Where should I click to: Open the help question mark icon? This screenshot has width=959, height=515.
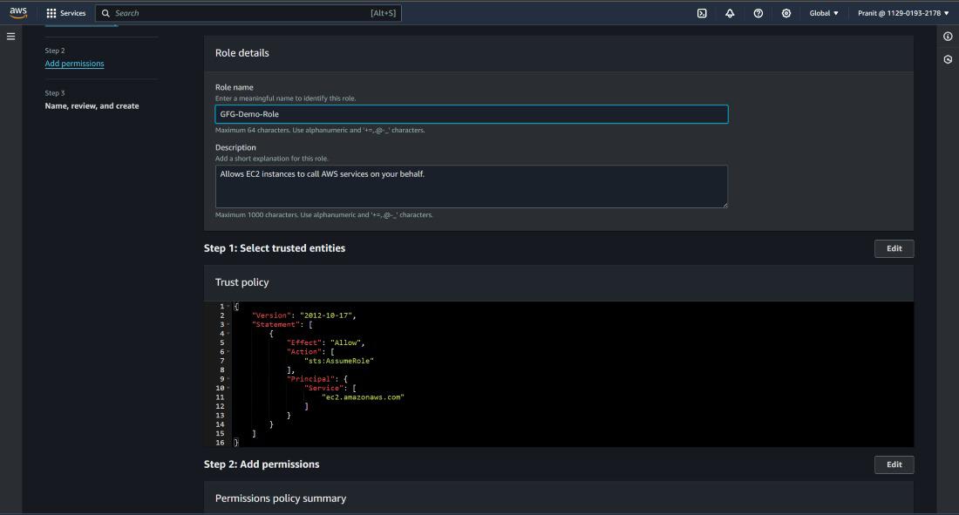pos(758,13)
